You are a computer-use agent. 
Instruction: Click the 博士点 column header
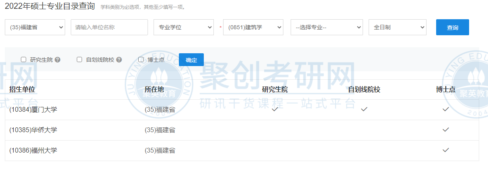click(446, 89)
